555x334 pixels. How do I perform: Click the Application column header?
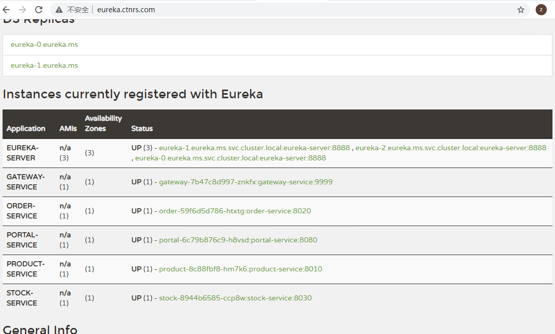click(x=26, y=128)
